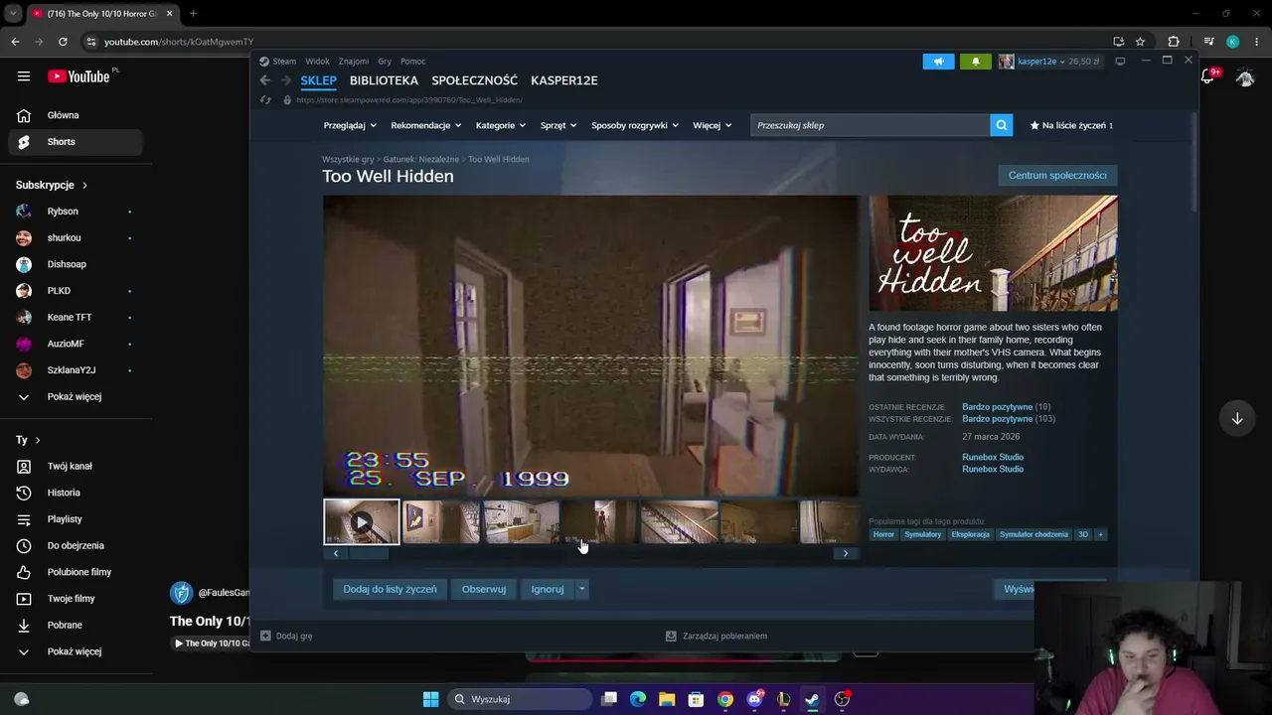Open Chrome extensions puzzle icon
The image size is (1272, 715).
click(x=1174, y=42)
